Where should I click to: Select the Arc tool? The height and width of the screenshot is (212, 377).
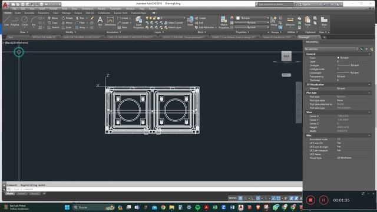pos(34,21)
